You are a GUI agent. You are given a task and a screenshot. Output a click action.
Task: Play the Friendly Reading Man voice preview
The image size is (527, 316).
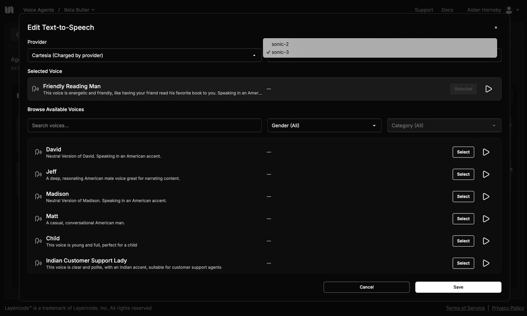click(488, 89)
